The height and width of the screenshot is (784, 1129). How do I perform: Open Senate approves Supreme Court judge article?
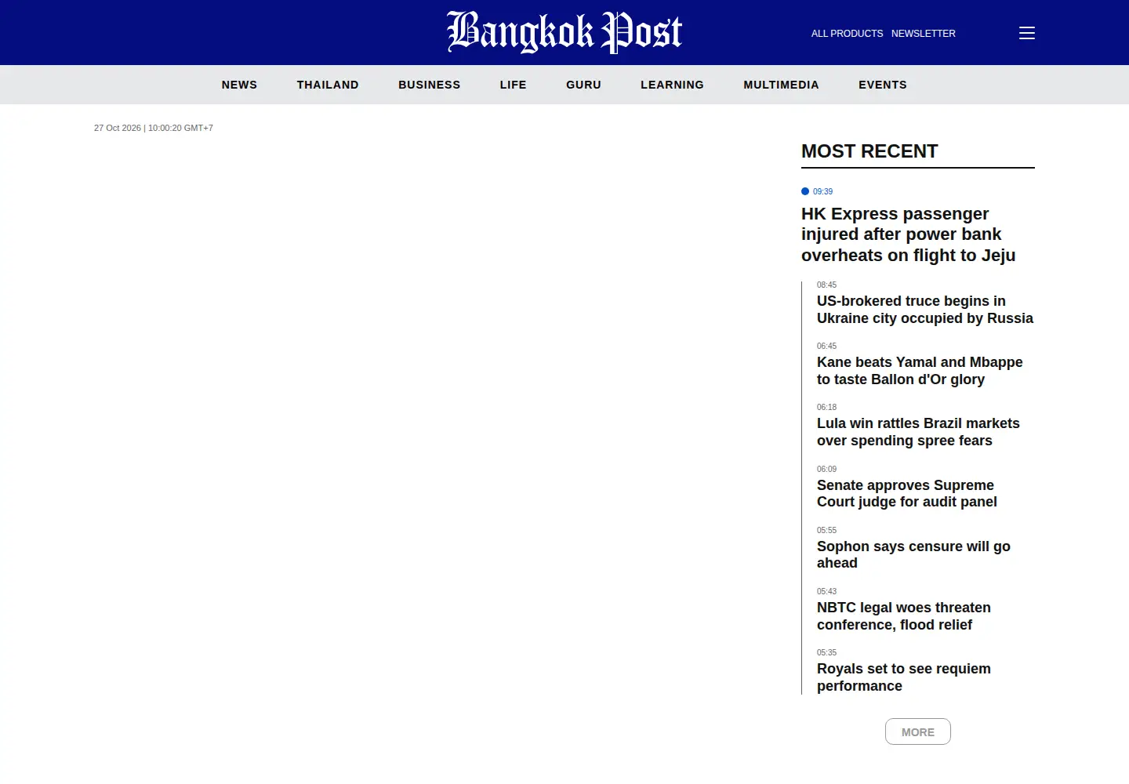point(907,493)
